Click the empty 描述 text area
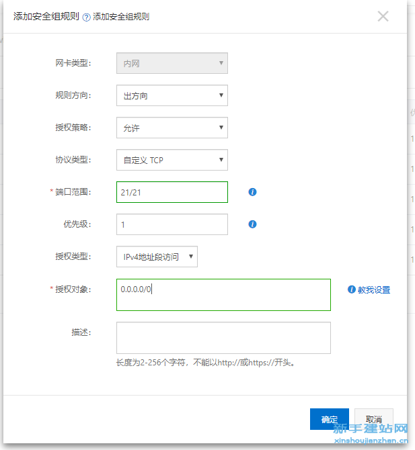 [223, 338]
